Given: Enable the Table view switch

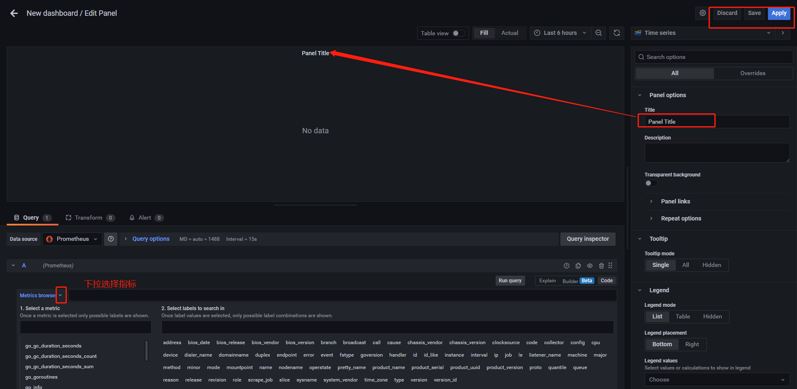Looking at the screenshot, I should click(x=458, y=33).
